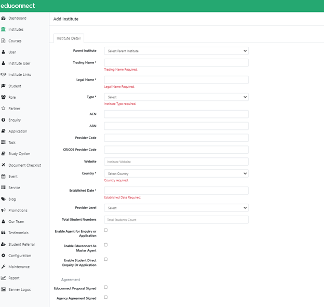The height and width of the screenshot is (307, 324).
Task: Click the Partner star icon
Action: click(3, 108)
